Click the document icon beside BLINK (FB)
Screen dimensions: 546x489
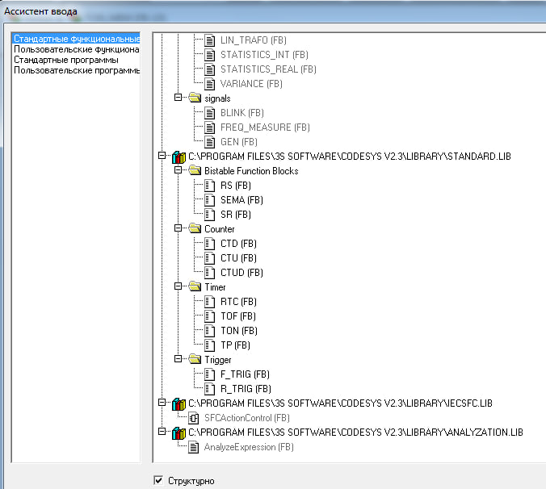pyautogui.click(x=210, y=113)
